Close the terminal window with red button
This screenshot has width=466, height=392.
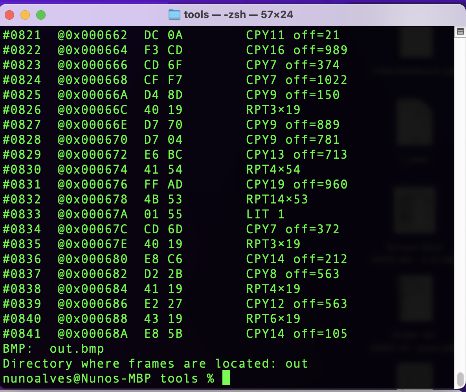pyautogui.click(x=9, y=15)
